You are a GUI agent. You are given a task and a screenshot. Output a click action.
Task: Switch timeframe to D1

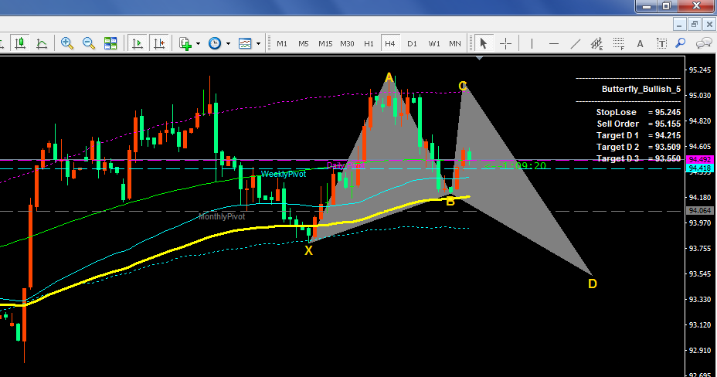412,43
